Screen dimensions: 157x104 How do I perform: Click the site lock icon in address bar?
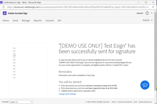tap(3, 7)
